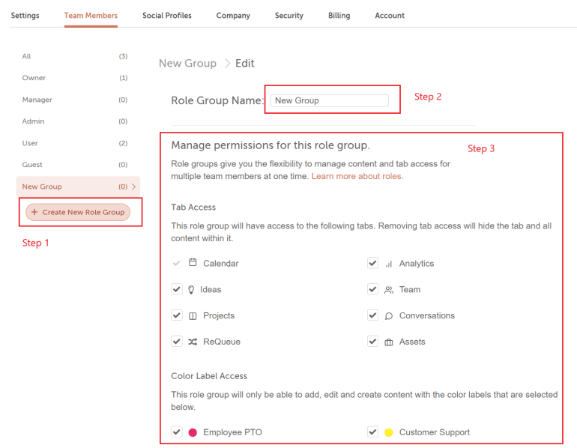Uncheck the Ideas tab access checkbox
Viewport: 577px width, 448px height.
click(x=177, y=289)
